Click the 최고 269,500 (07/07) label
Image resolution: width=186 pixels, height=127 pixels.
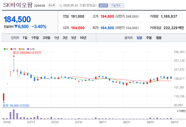[27, 53]
